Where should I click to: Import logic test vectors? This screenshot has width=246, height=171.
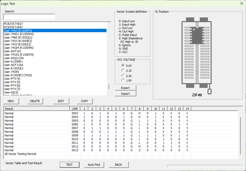pyautogui.click(x=126, y=94)
